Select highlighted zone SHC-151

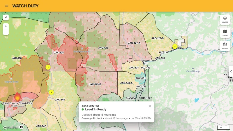tap(140, 78)
